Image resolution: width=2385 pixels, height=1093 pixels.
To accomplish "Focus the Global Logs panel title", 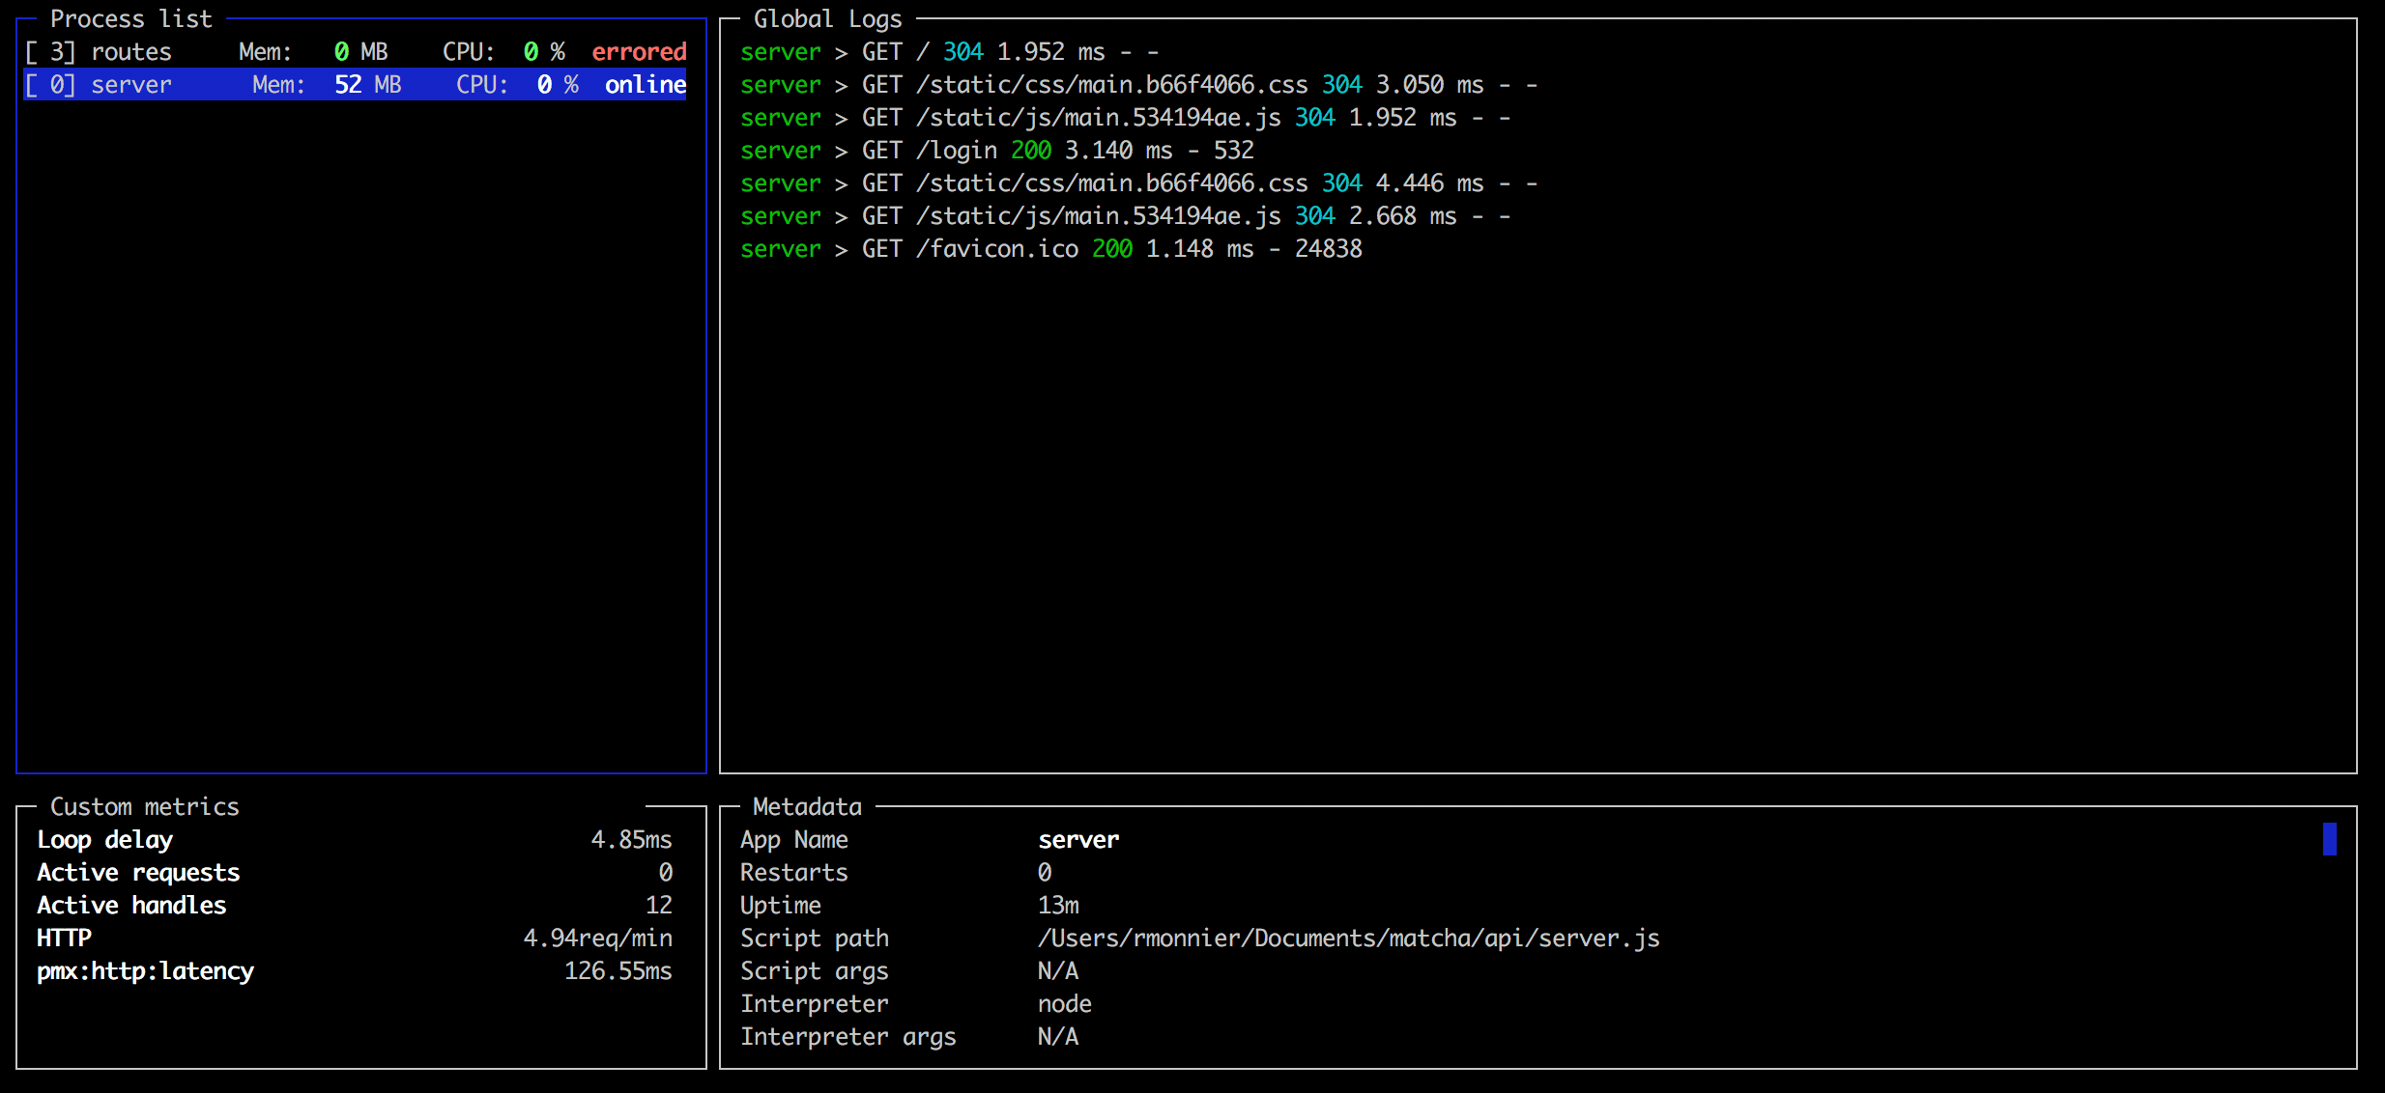I will [x=827, y=19].
